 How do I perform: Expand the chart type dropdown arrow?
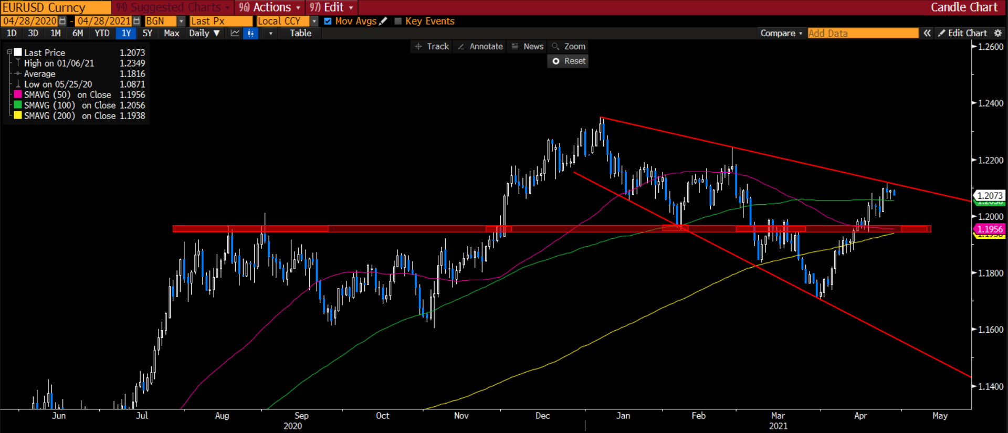pyautogui.click(x=270, y=33)
